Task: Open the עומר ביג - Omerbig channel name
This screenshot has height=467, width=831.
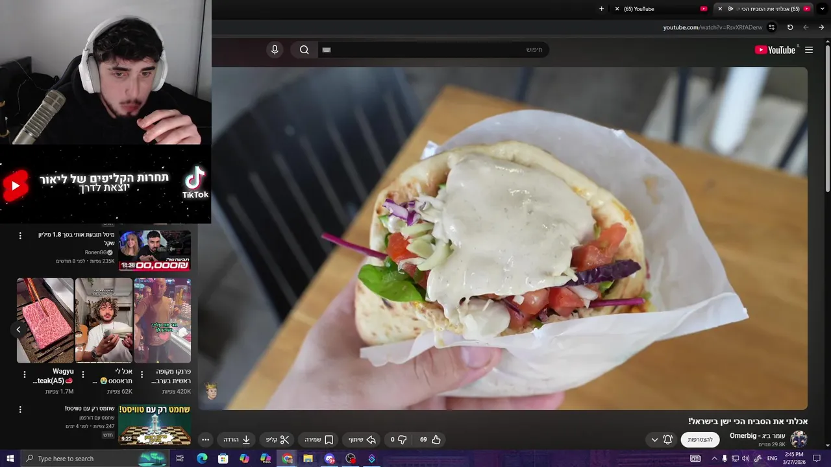Action: pyautogui.click(x=758, y=435)
